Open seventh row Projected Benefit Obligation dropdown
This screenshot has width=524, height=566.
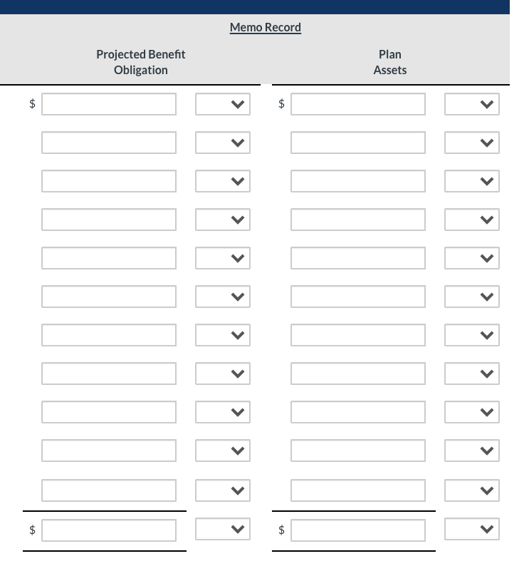coord(223,336)
